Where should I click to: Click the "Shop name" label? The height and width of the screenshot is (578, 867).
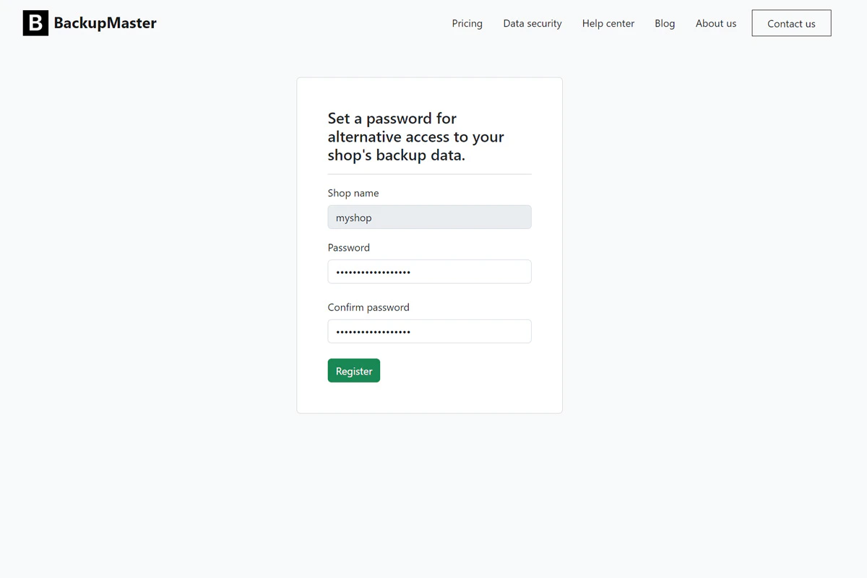pos(353,193)
